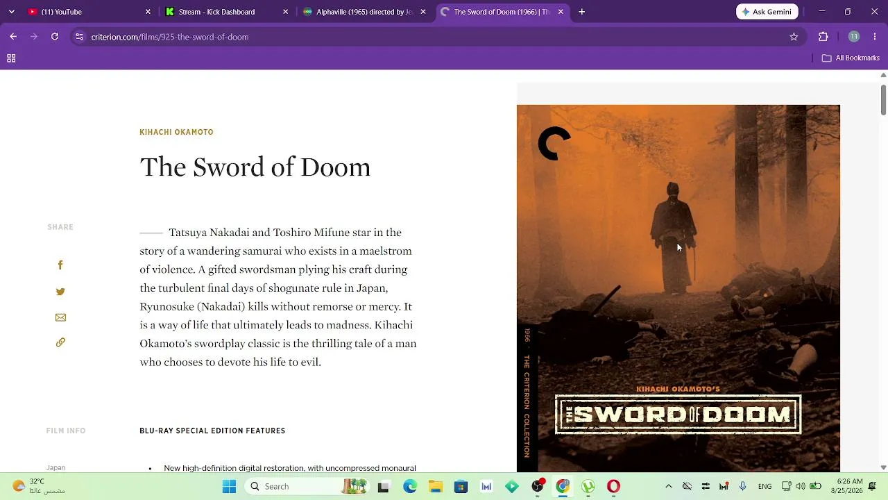Click the film title "The Sword of Doom"
888x500 pixels.
(x=255, y=167)
